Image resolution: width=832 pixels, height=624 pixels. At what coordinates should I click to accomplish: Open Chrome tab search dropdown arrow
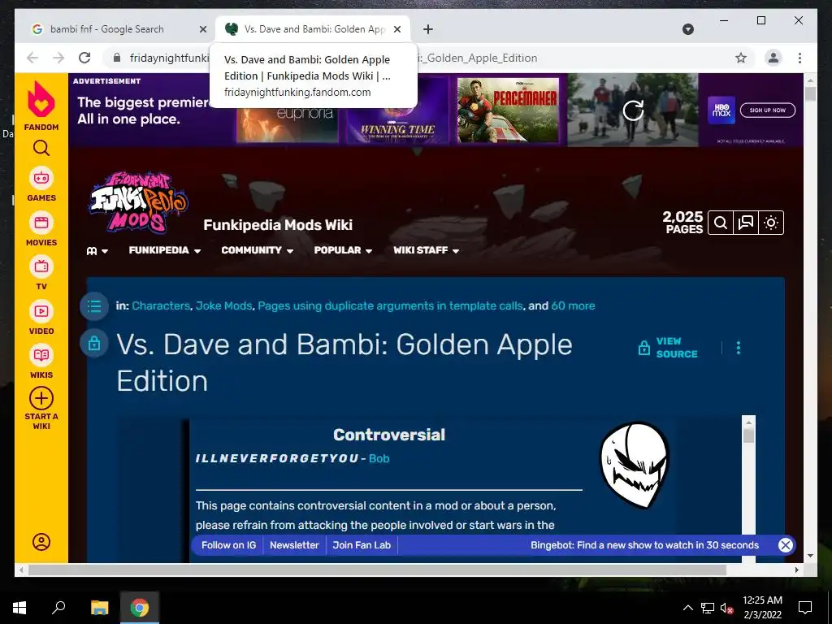pyautogui.click(x=687, y=29)
